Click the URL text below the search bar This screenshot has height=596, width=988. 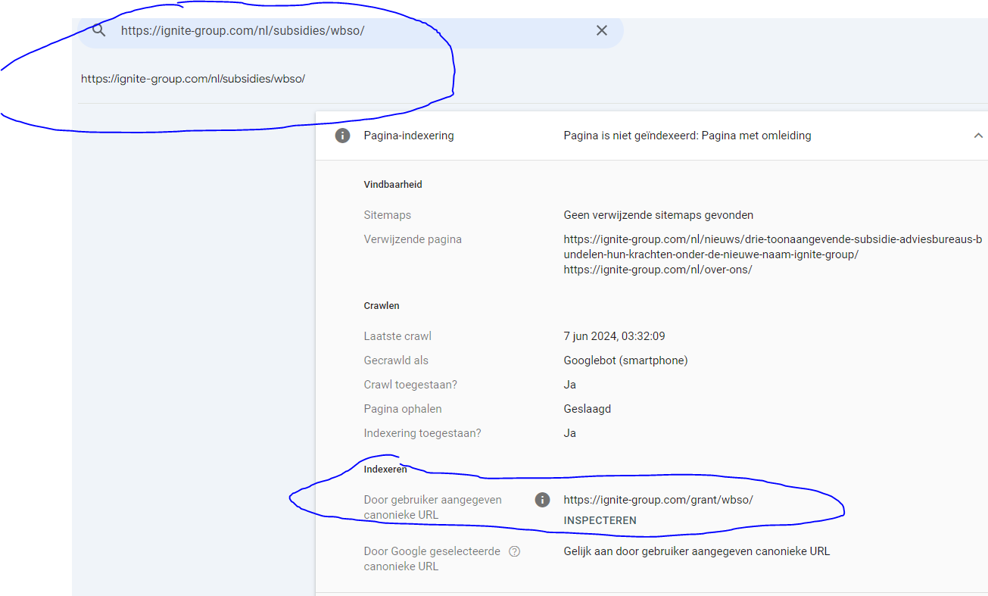coord(193,79)
